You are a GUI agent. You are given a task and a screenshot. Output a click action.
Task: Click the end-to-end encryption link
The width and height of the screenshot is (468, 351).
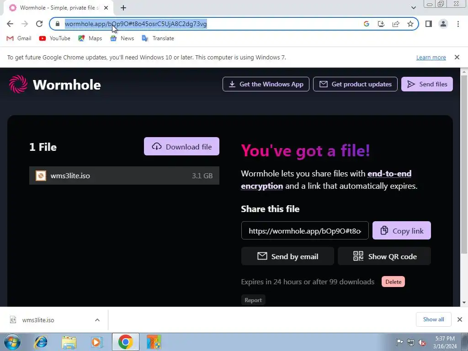[x=389, y=174]
